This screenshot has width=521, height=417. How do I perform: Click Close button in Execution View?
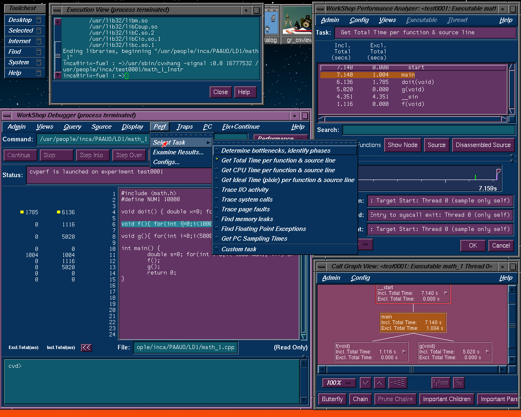[x=221, y=92]
